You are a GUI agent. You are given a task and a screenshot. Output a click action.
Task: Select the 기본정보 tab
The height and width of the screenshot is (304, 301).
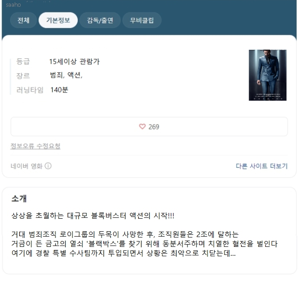click(x=58, y=20)
